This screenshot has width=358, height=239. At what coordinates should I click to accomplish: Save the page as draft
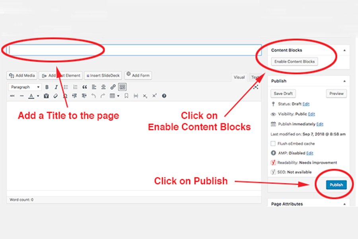coord(283,94)
